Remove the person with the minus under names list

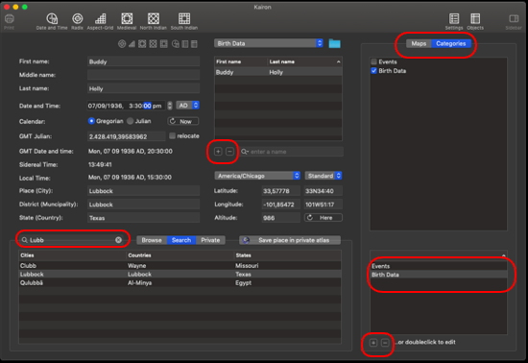coord(229,152)
